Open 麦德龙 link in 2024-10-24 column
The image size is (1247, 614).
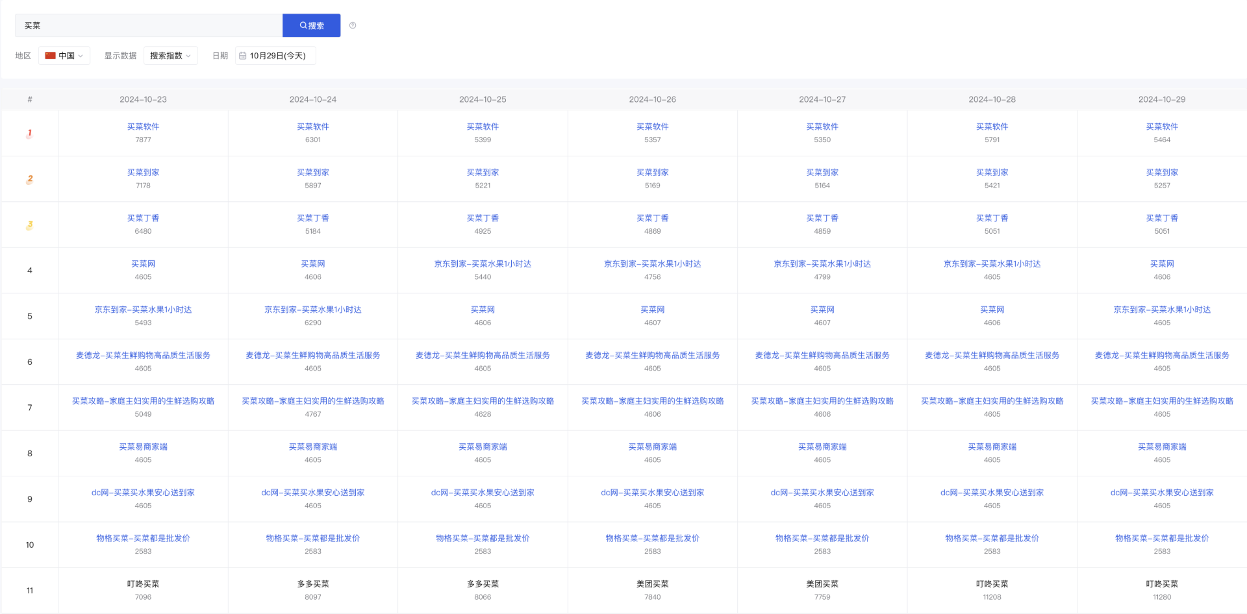pos(313,355)
